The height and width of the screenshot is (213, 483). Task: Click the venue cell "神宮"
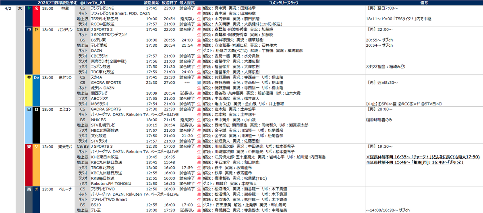66,8
